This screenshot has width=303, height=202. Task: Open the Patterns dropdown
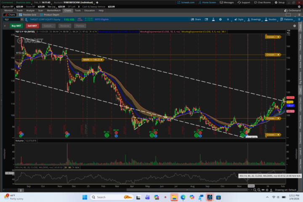point(287,19)
